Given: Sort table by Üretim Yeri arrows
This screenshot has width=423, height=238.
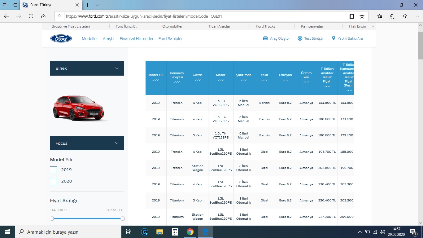Looking at the screenshot, I should pyautogui.click(x=306, y=82).
